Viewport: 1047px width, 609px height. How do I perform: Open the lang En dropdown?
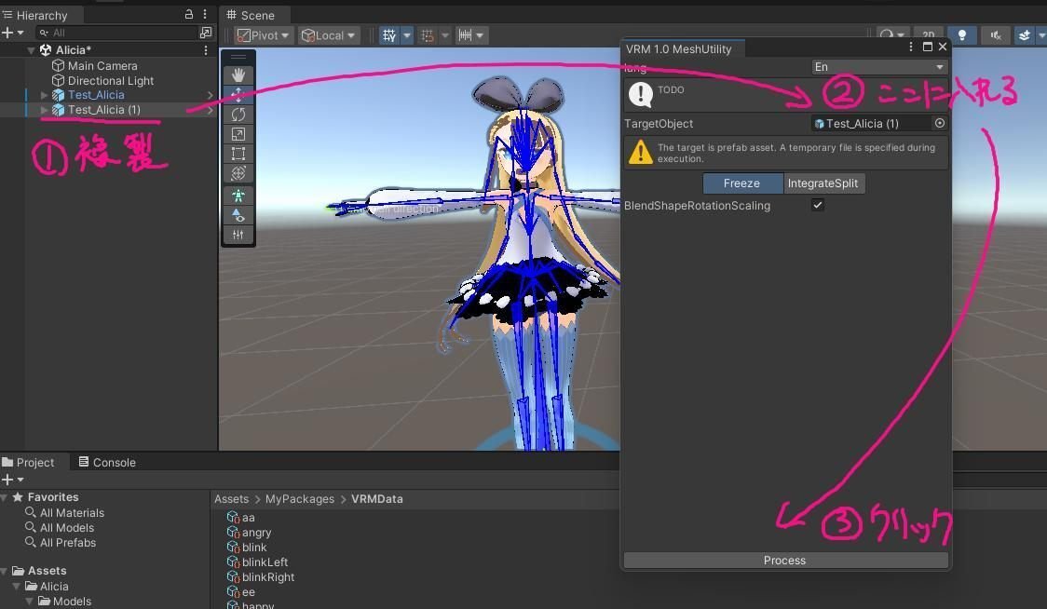pyautogui.click(x=879, y=67)
